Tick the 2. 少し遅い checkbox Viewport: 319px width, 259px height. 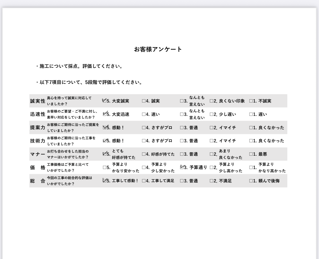point(211,114)
